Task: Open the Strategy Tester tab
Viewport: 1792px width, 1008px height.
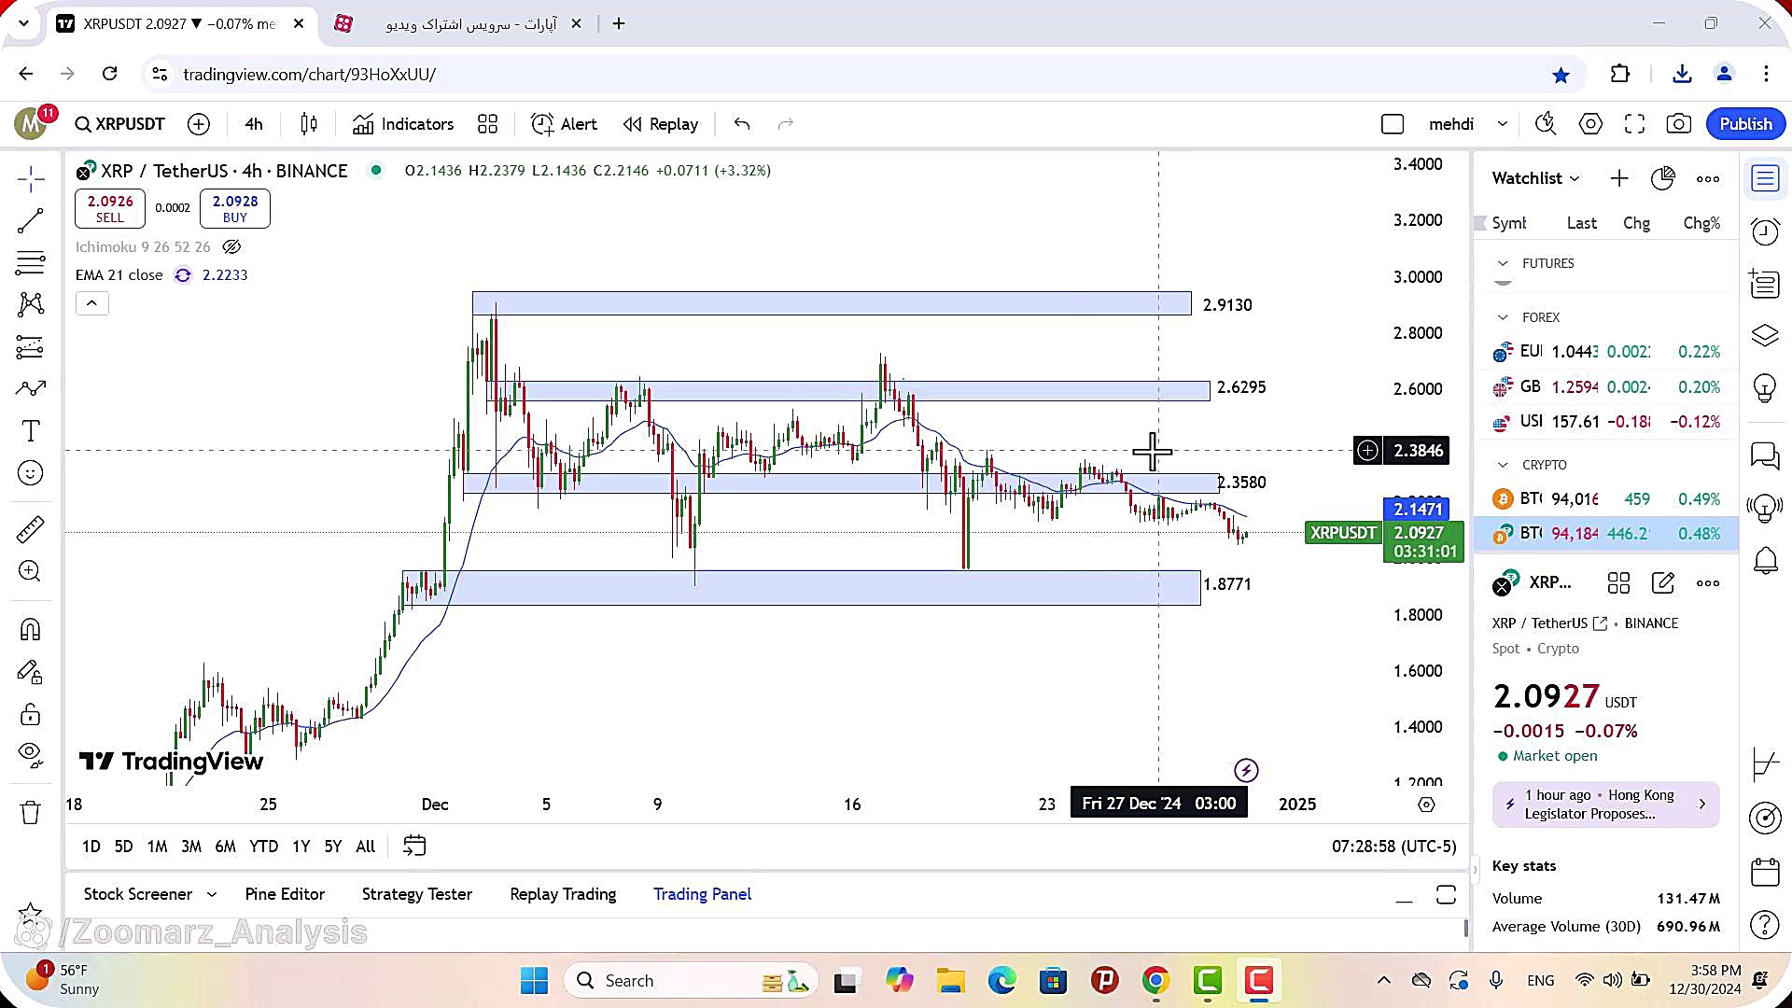Action: click(417, 894)
